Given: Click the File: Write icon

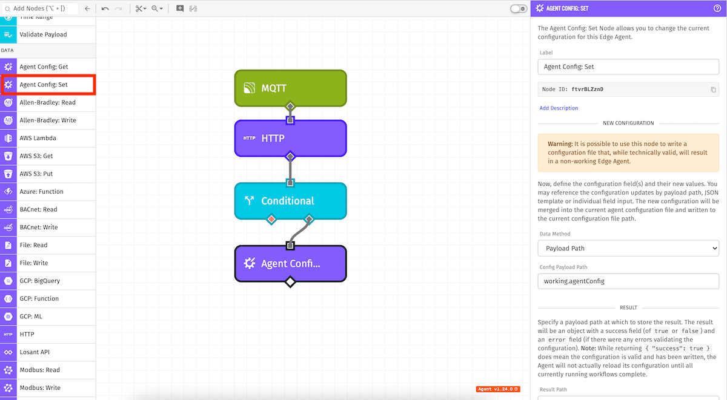Looking at the screenshot, I should tap(8, 263).
